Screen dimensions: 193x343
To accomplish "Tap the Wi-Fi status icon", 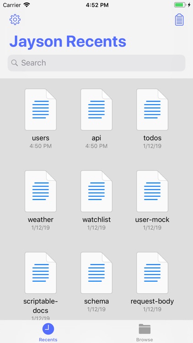I will tap(27, 5).
